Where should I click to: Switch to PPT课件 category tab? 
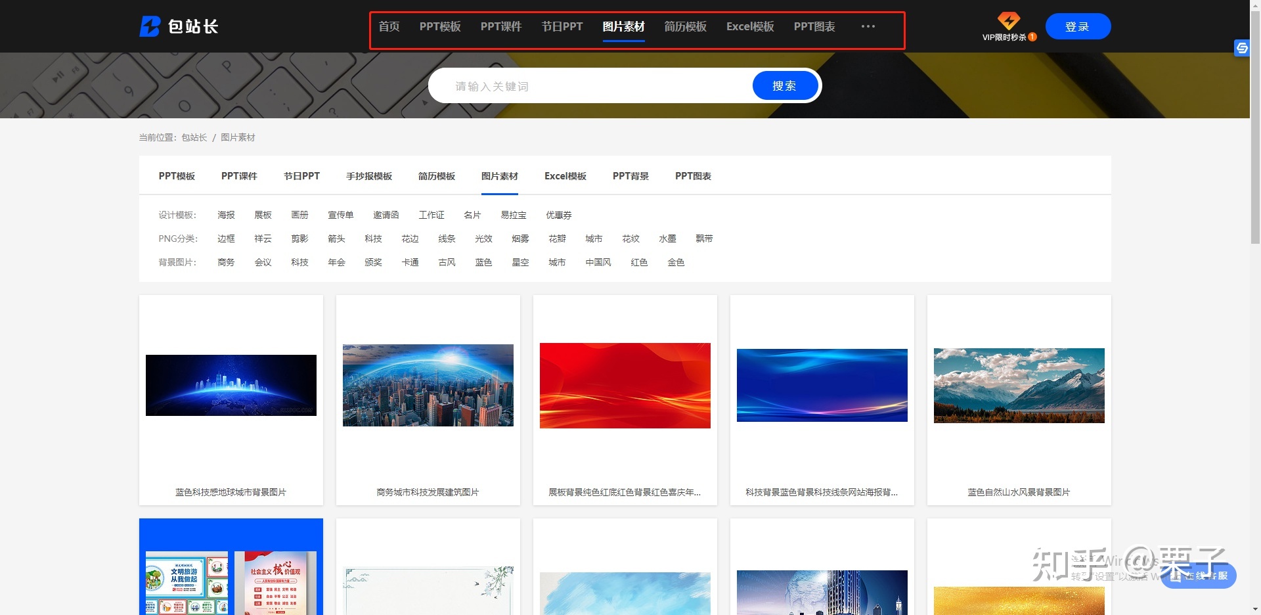(239, 176)
